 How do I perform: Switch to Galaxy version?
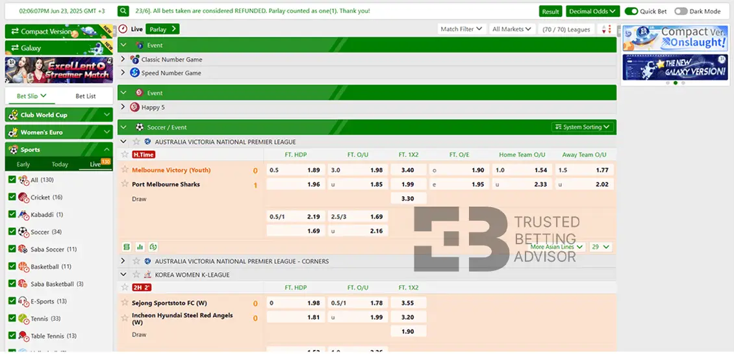(59, 48)
